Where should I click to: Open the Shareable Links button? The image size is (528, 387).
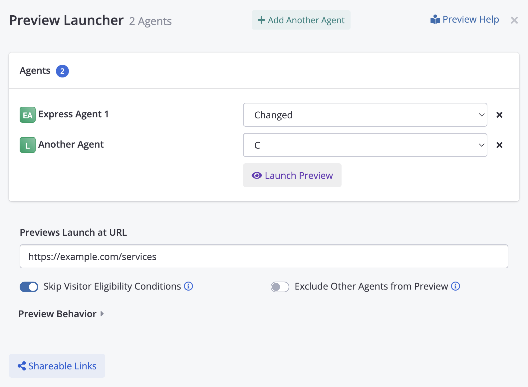point(57,366)
